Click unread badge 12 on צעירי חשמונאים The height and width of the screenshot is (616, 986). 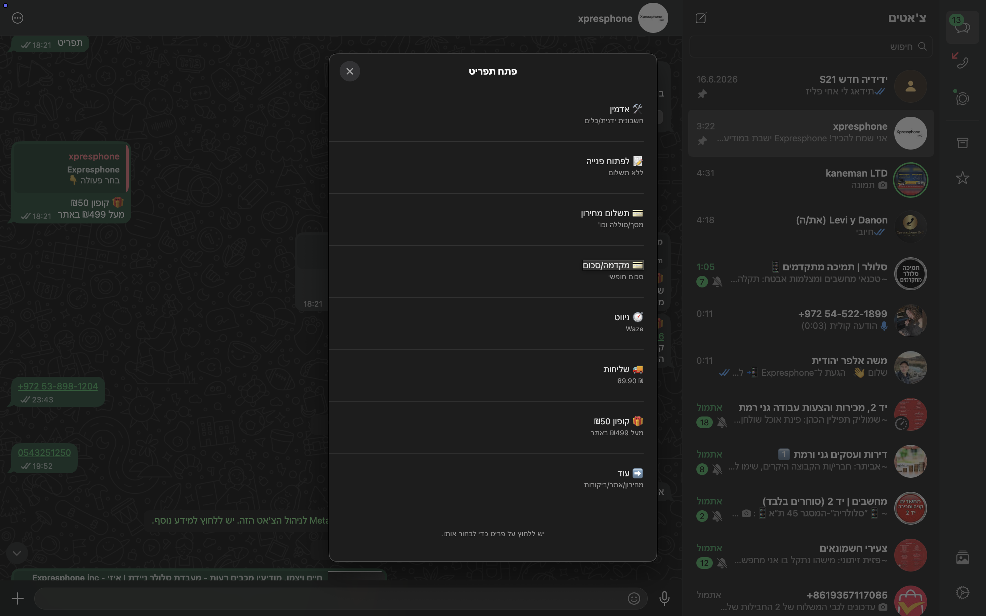(x=705, y=563)
